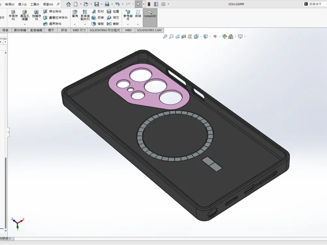Click the 圓角 fillet tool
This screenshot has width=327, height=245.
[75, 14]
